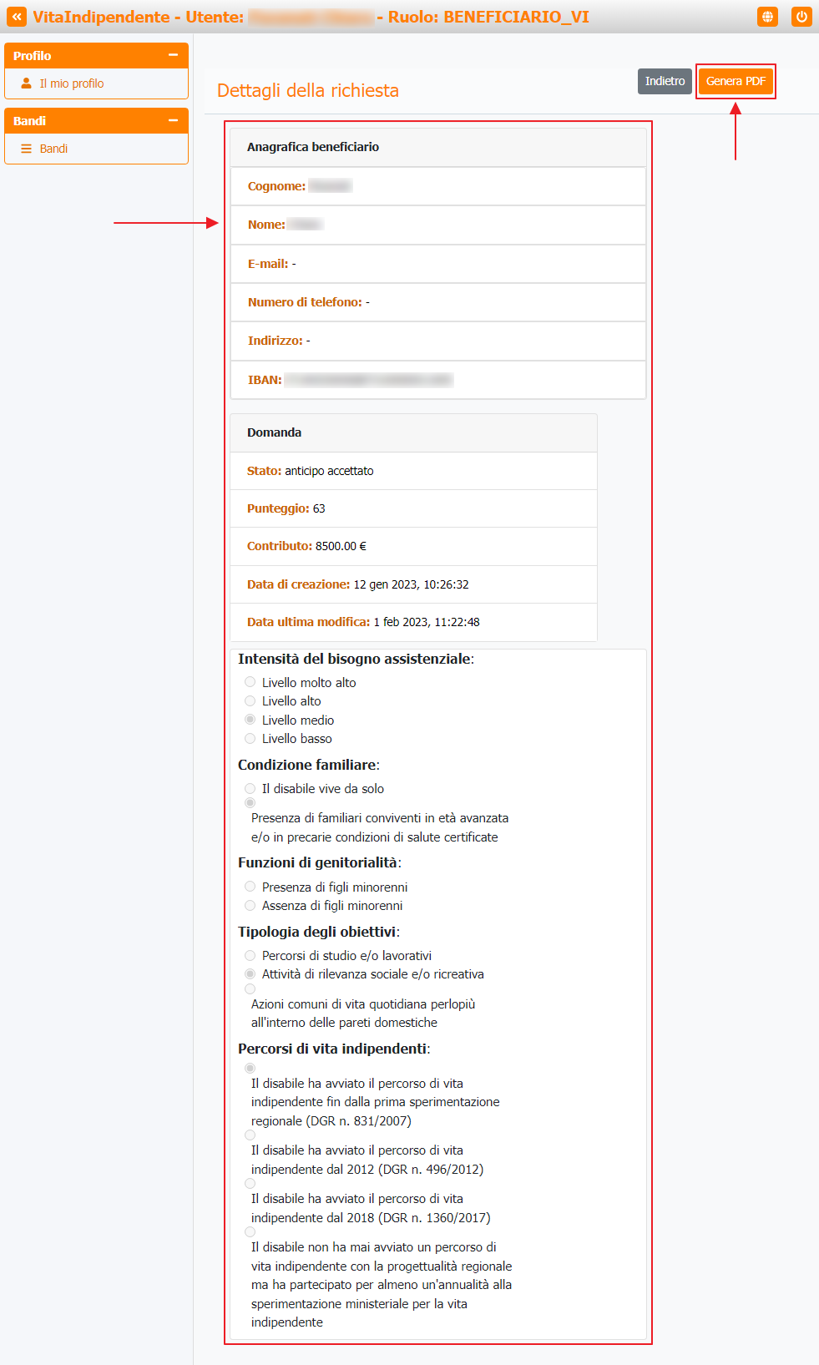Choose Presenza di figli minorenni

pyautogui.click(x=250, y=887)
